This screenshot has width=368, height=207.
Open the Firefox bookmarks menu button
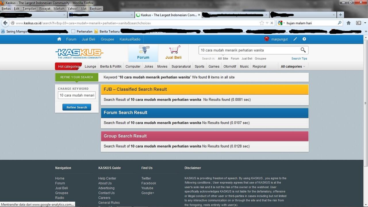pyautogui.click(x=359, y=23)
